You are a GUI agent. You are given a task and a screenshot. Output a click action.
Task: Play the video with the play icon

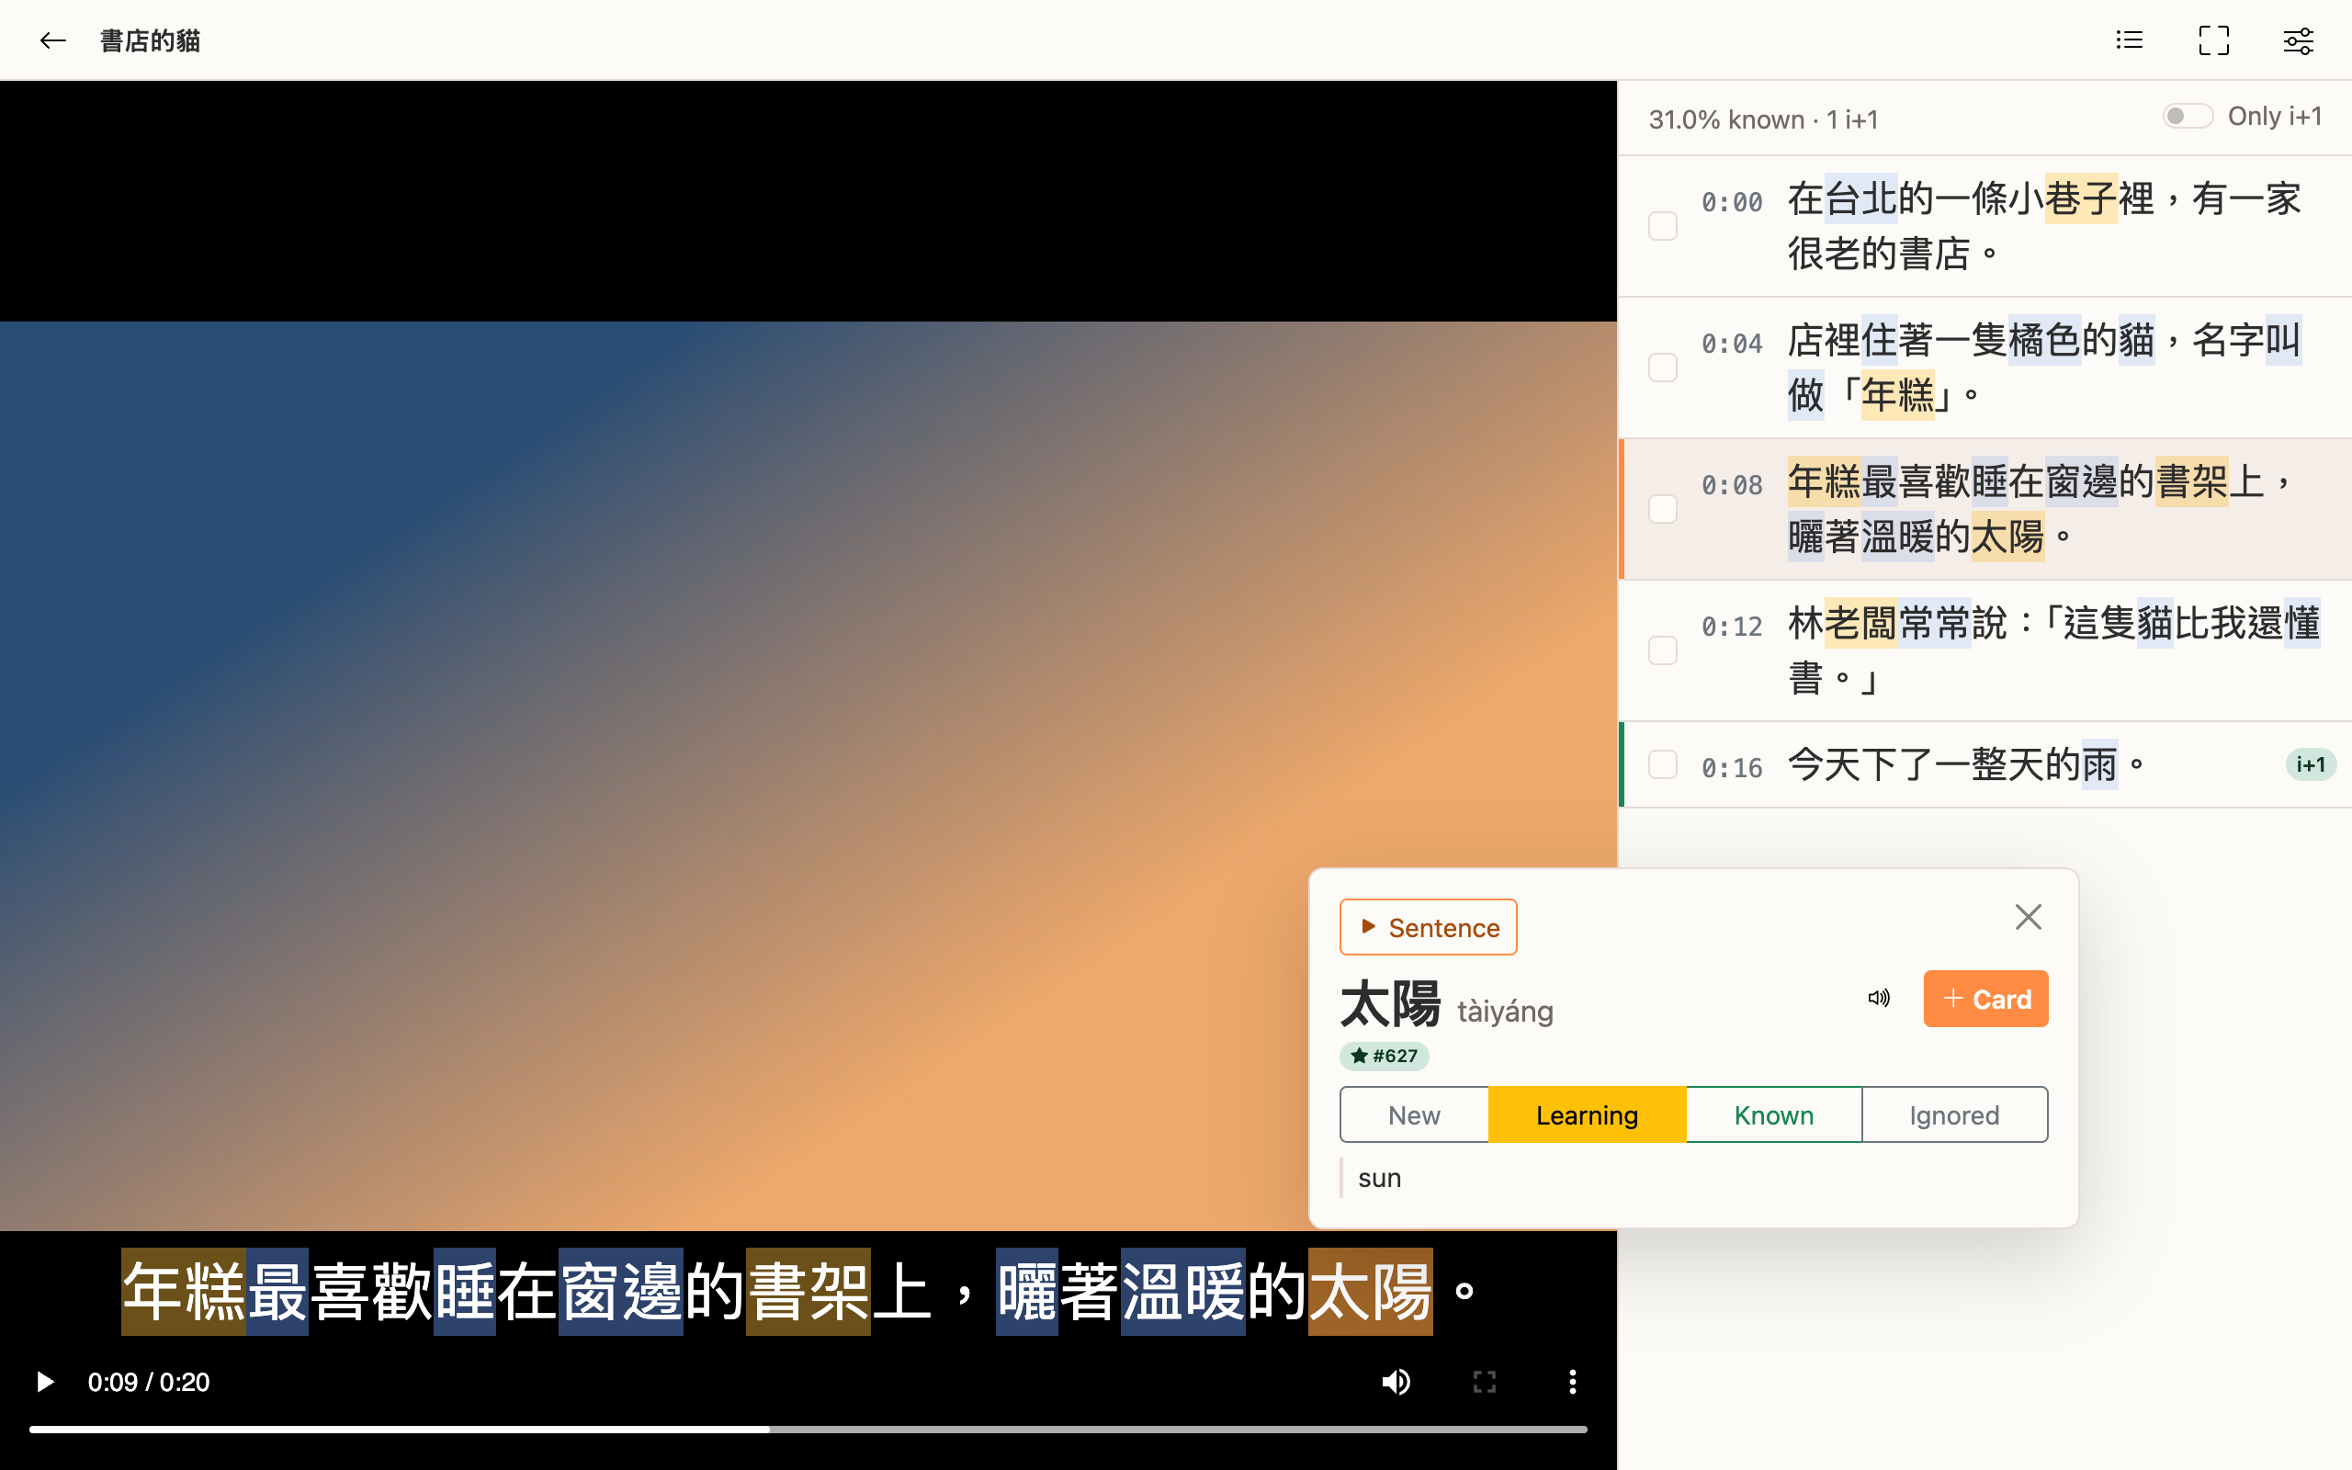point(45,1382)
